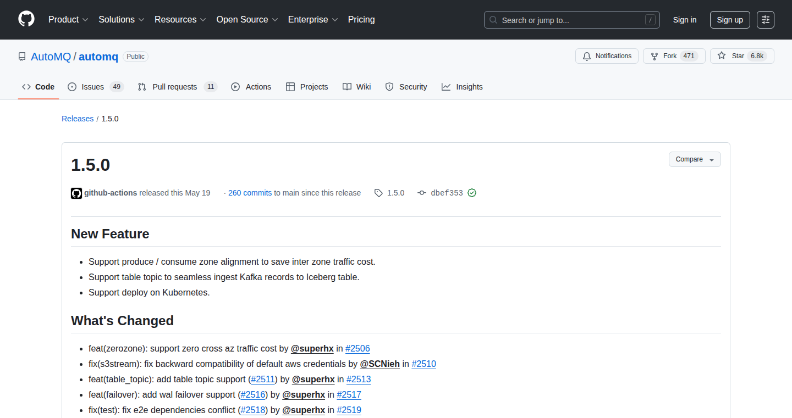Switch to the Security tab
The height and width of the screenshot is (418, 792).
tap(406, 87)
